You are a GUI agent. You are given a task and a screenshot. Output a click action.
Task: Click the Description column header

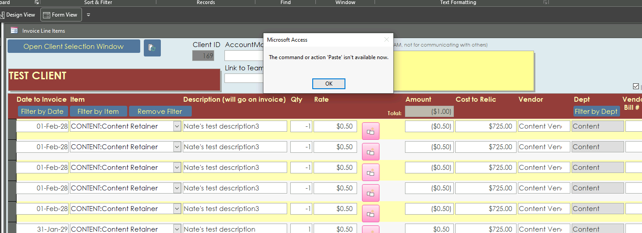234,99
